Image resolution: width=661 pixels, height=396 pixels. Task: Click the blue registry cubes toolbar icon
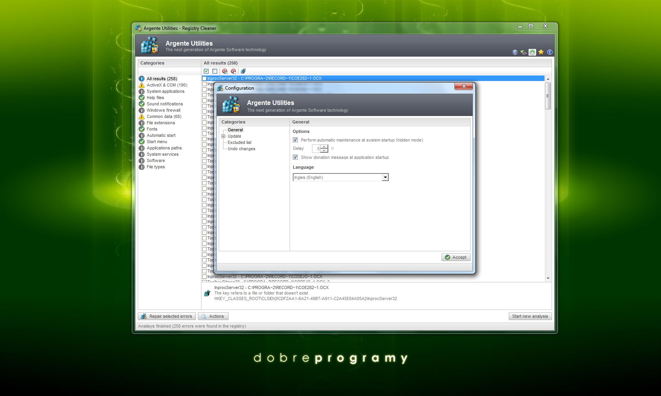(243, 71)
